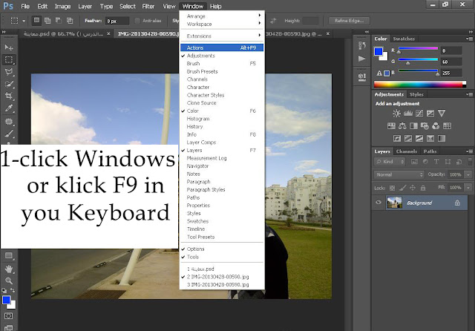The image size is (475, 331).
Task: Open tool preset picker dropdown arrow
Action: [x=24, y=21]
